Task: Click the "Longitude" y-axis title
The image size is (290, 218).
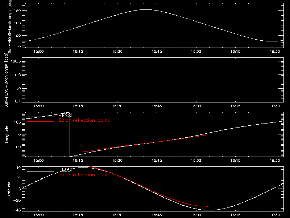Action: coord(7,134)
